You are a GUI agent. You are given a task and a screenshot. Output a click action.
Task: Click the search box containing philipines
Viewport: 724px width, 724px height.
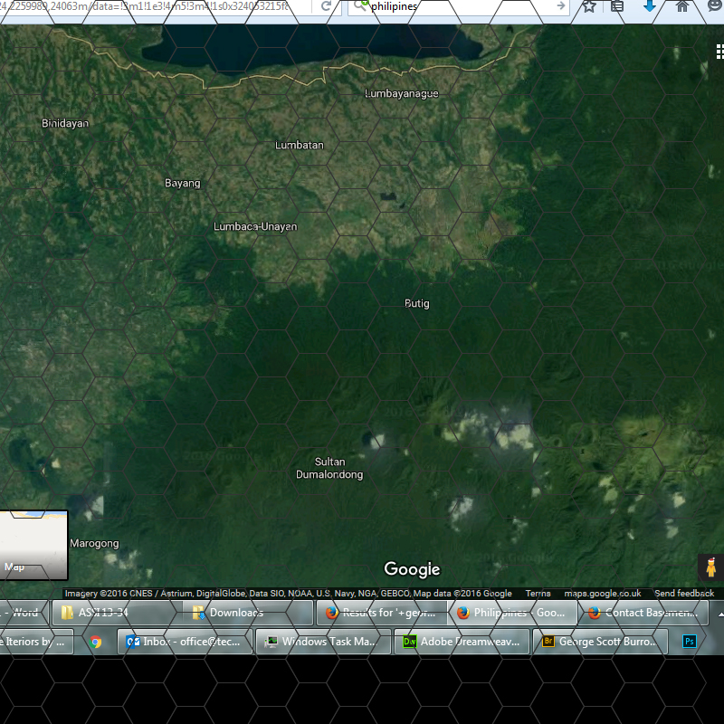(458, 6)
